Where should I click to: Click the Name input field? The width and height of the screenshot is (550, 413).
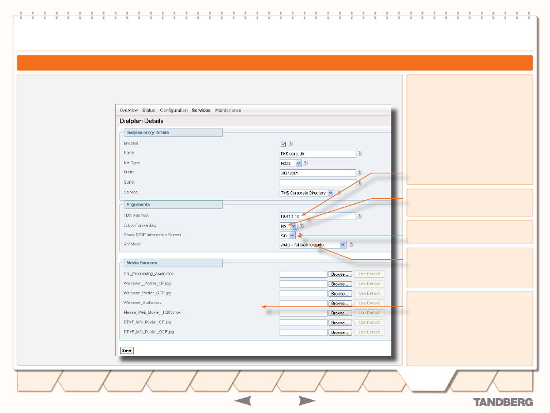[318, 154]
